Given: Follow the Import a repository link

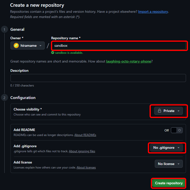Looking at the screenshot, I should [x=153, y=12].
